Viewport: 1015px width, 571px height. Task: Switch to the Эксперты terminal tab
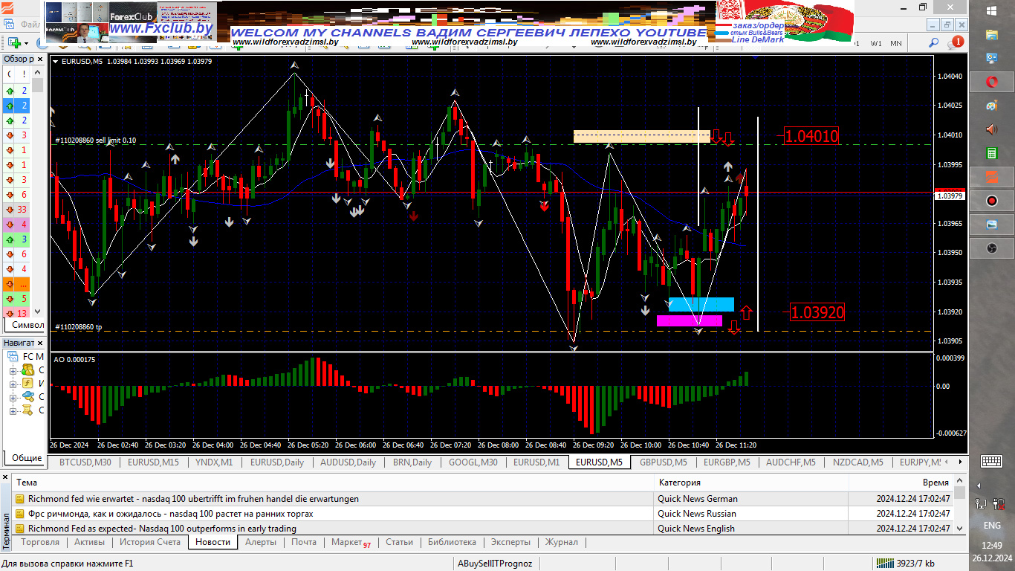510,542
